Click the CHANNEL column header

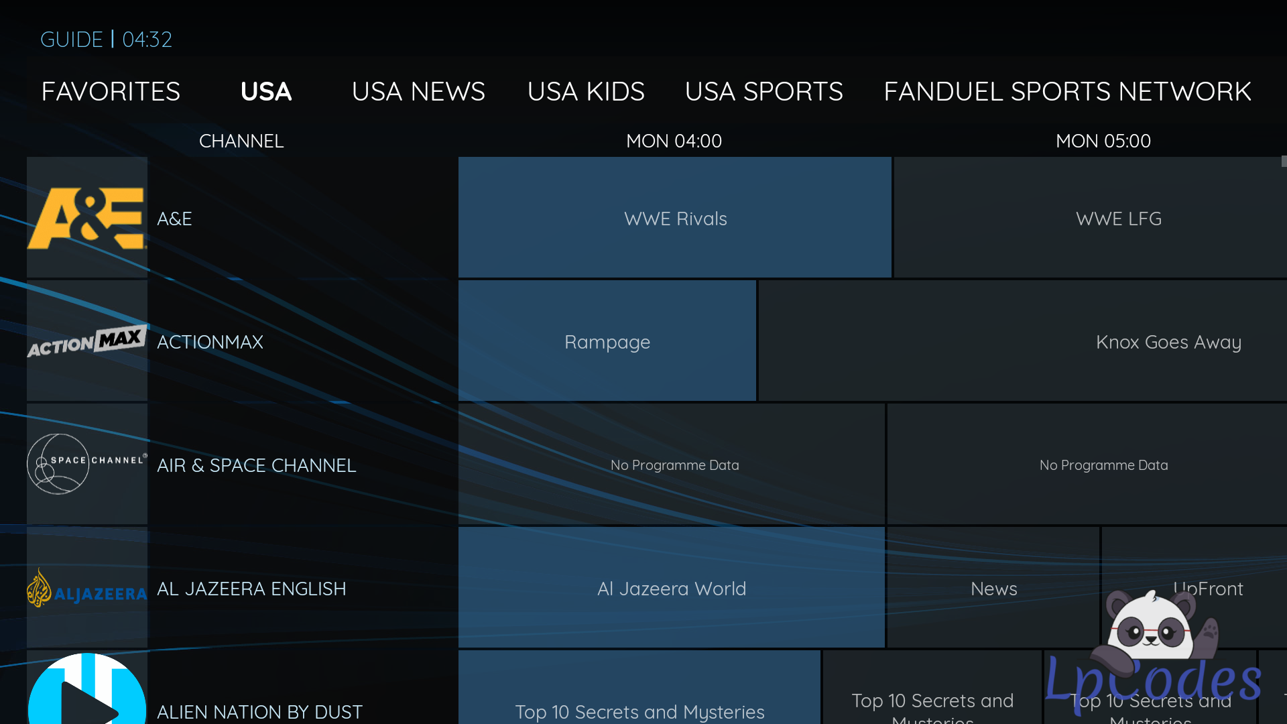[x=241, y=141]
